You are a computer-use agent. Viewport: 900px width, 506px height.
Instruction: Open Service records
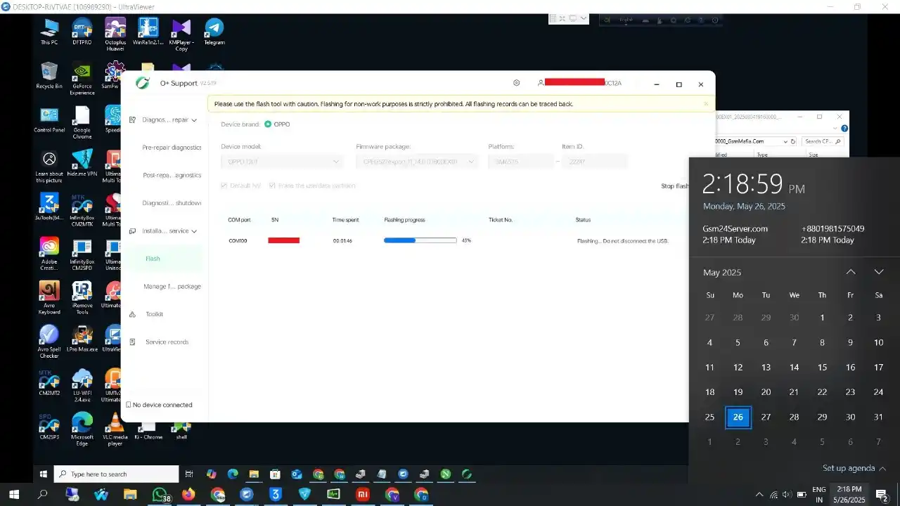(x=167, y=342)
